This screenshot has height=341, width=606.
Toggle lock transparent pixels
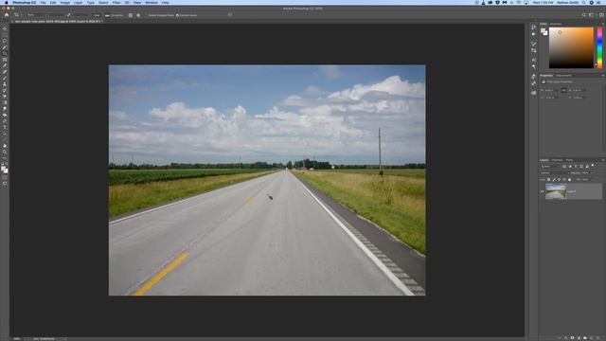click(548, 179)
